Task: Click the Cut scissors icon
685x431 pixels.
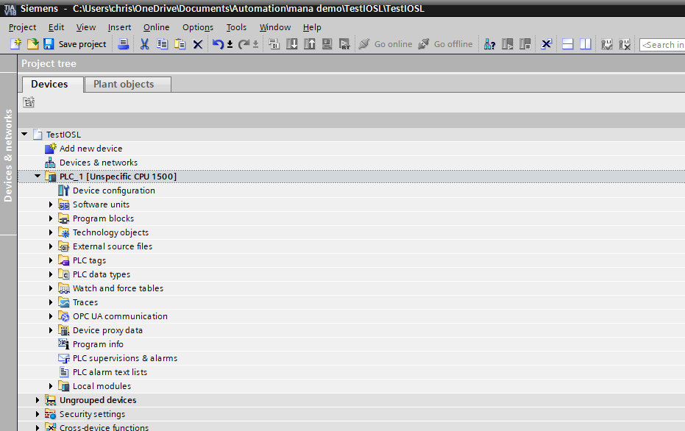Action: (145, 43)
